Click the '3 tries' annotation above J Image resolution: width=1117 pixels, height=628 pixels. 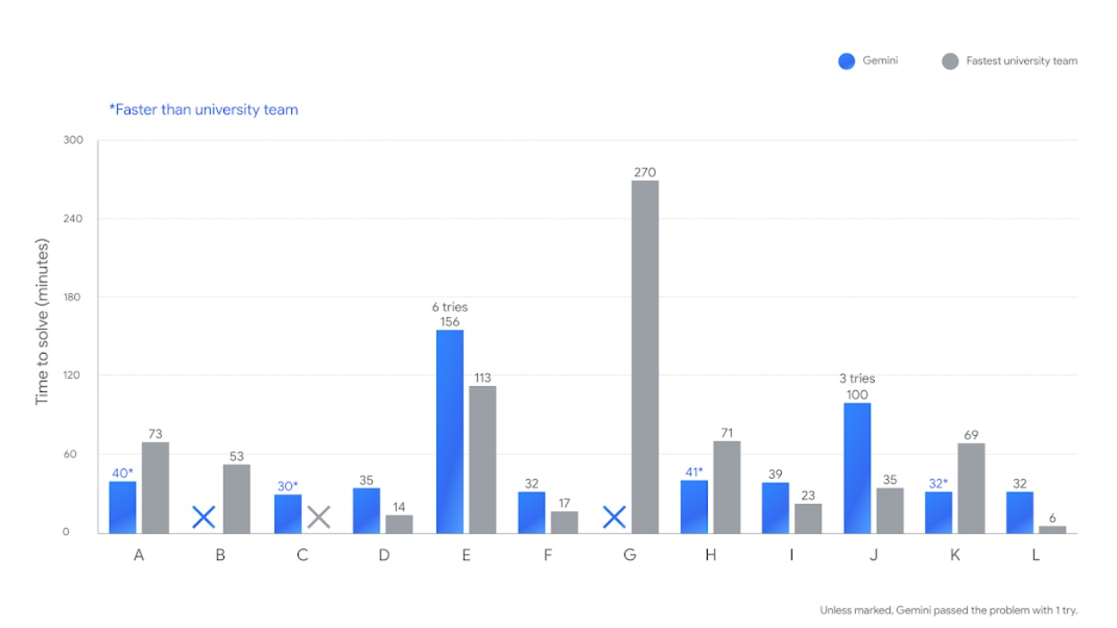tap(857, 379)
